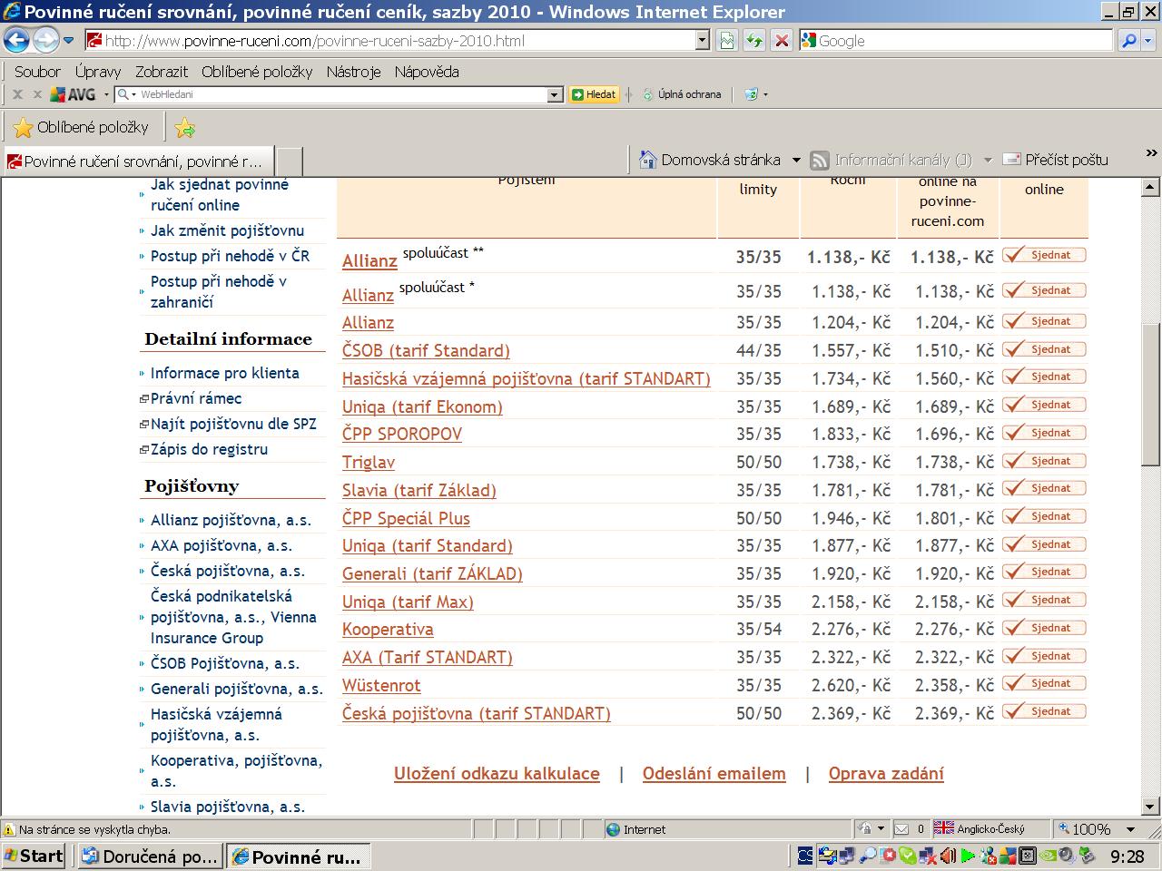Open sidebar link Najít pojišťovnu dle SPZ
1162x871 pixels.
pyautogui.click(x=233, y=424)
